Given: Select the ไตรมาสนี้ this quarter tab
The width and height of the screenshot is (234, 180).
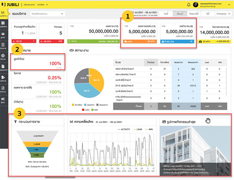Looking at the screenshot, I should (x=194, y=14).
